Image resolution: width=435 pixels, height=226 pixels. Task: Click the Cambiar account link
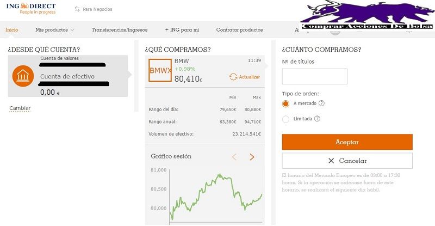coord(20,108)
